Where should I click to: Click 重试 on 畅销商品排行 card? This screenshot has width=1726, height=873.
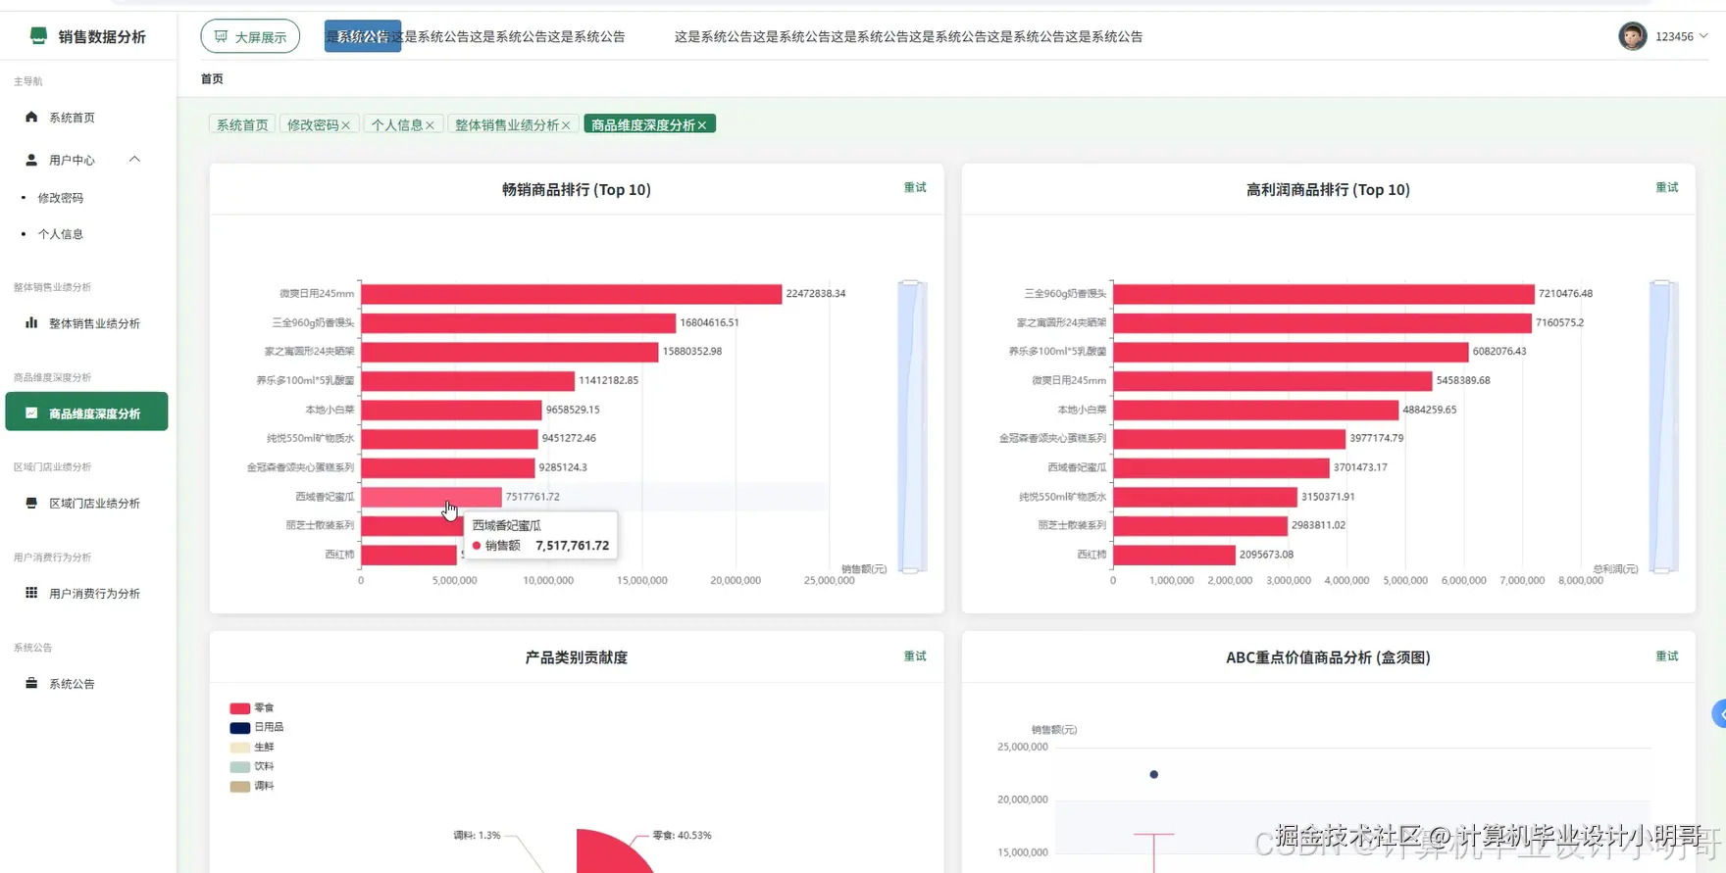tap(915, 187)
